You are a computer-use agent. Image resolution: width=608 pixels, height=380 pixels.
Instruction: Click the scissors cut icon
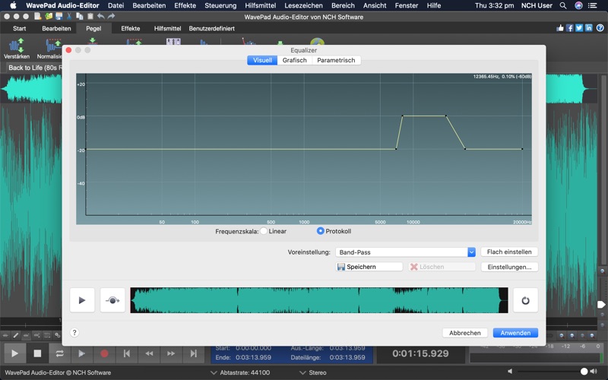coord(69,16)
